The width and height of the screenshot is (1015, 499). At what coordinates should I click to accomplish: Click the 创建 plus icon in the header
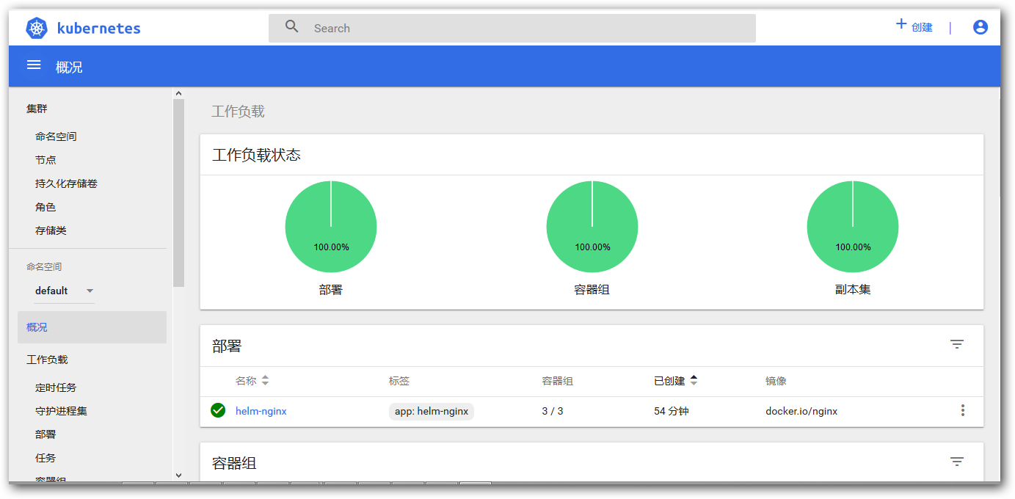(901, 24)
